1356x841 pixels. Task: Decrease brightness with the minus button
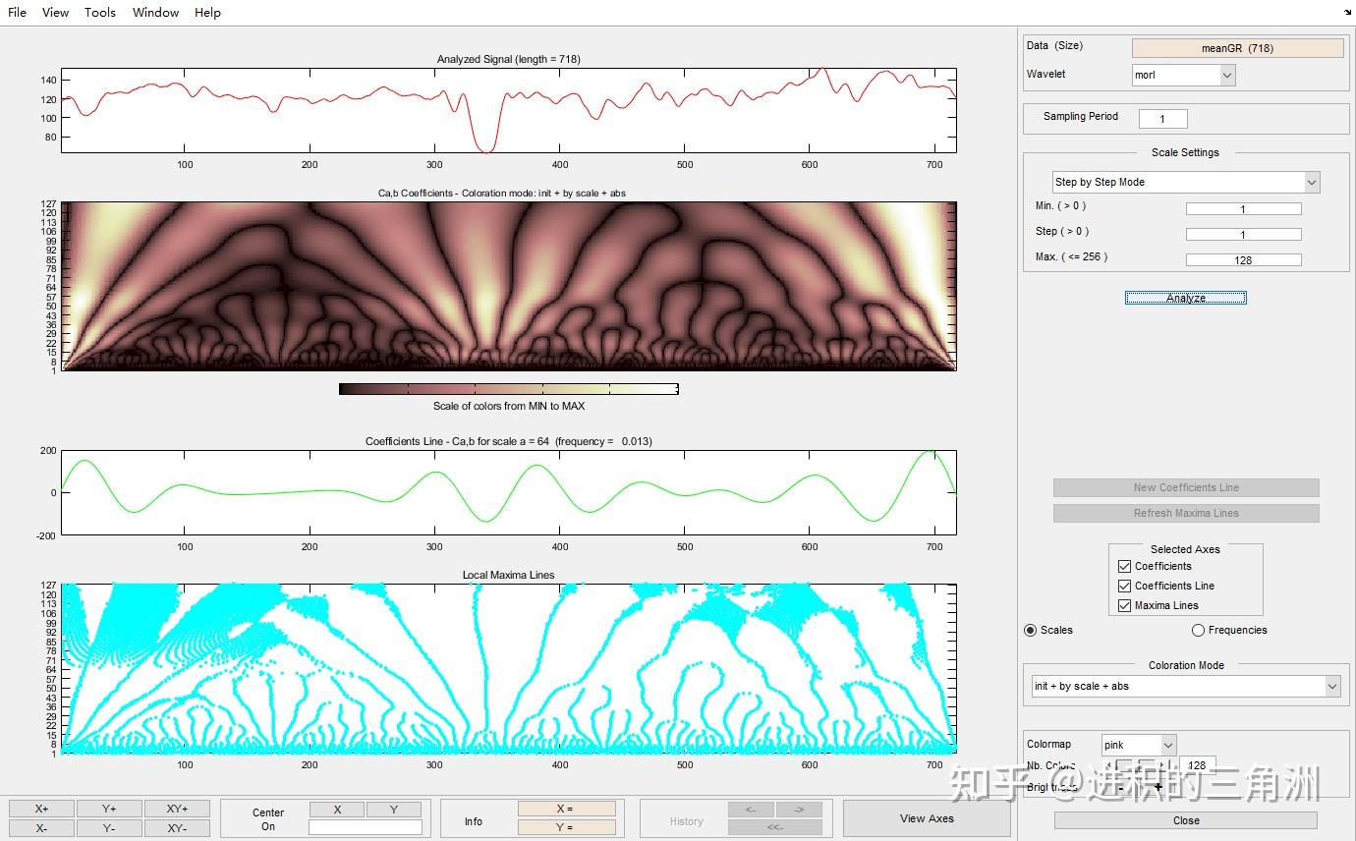click(1120, 786)
